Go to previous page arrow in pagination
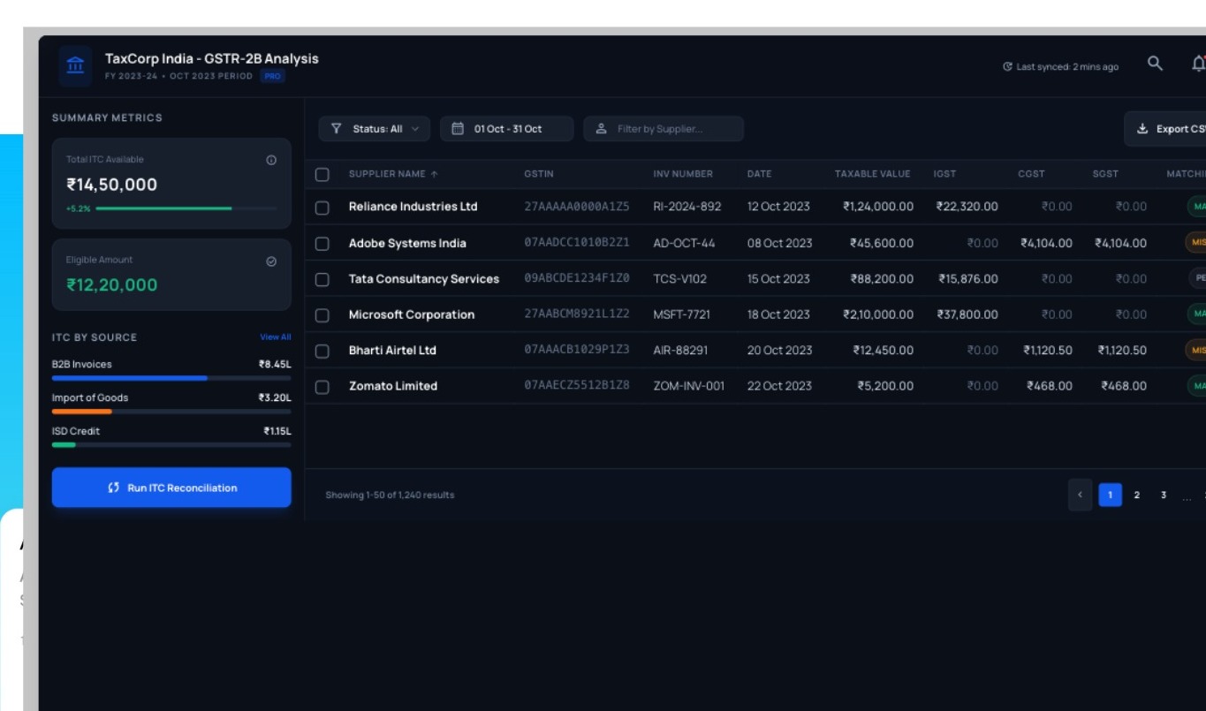Viewport: 1206px width, 711px height. click(1080, 495)
